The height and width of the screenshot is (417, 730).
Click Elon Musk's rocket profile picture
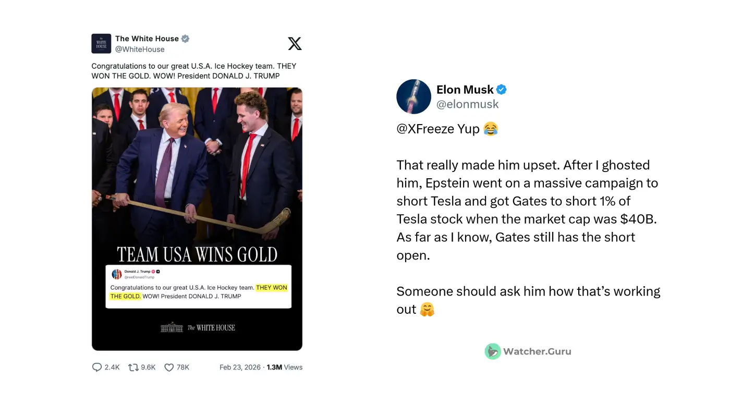(x=413, y=96)
